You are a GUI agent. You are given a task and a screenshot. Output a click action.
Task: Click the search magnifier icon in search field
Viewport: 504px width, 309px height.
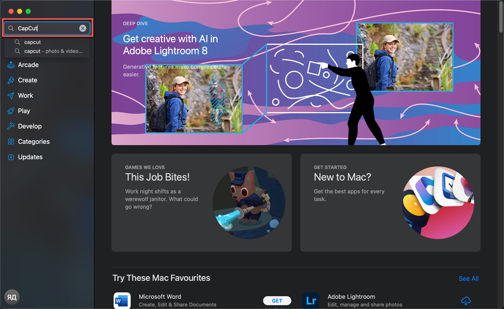coord(11,28)
